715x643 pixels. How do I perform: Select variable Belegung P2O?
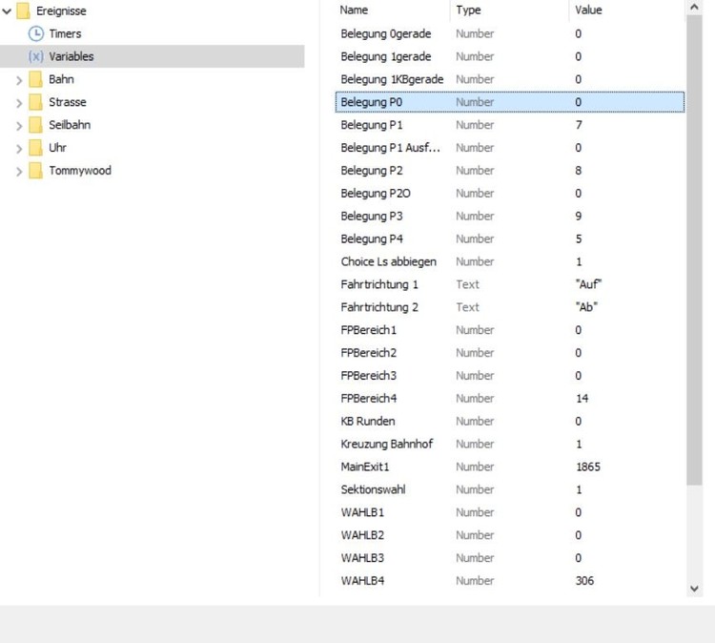(376, 194)
